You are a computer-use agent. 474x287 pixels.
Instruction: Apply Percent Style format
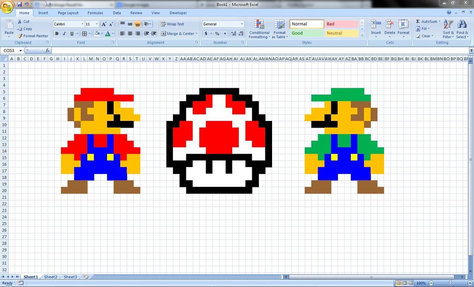(217, 34)
